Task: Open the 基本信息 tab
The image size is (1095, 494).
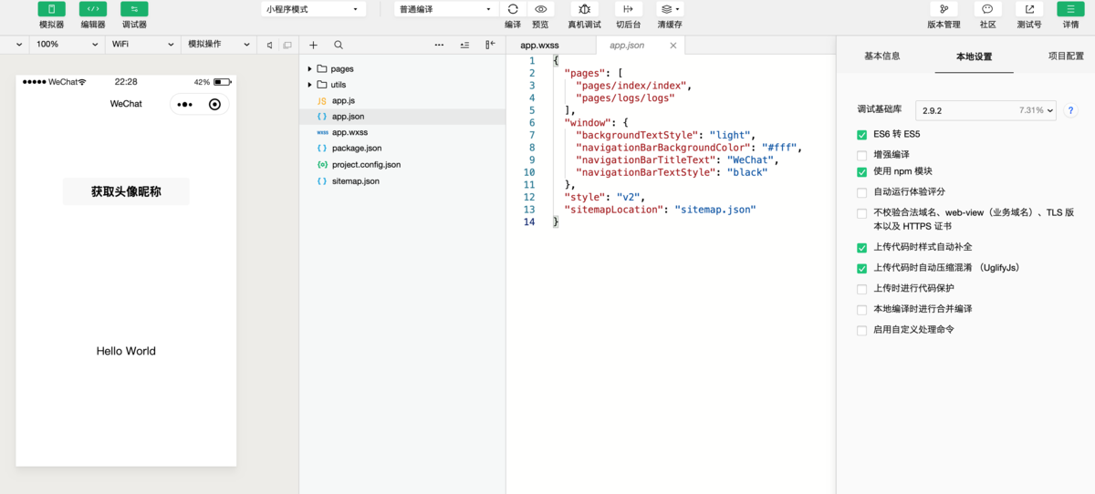Action: 881,56
